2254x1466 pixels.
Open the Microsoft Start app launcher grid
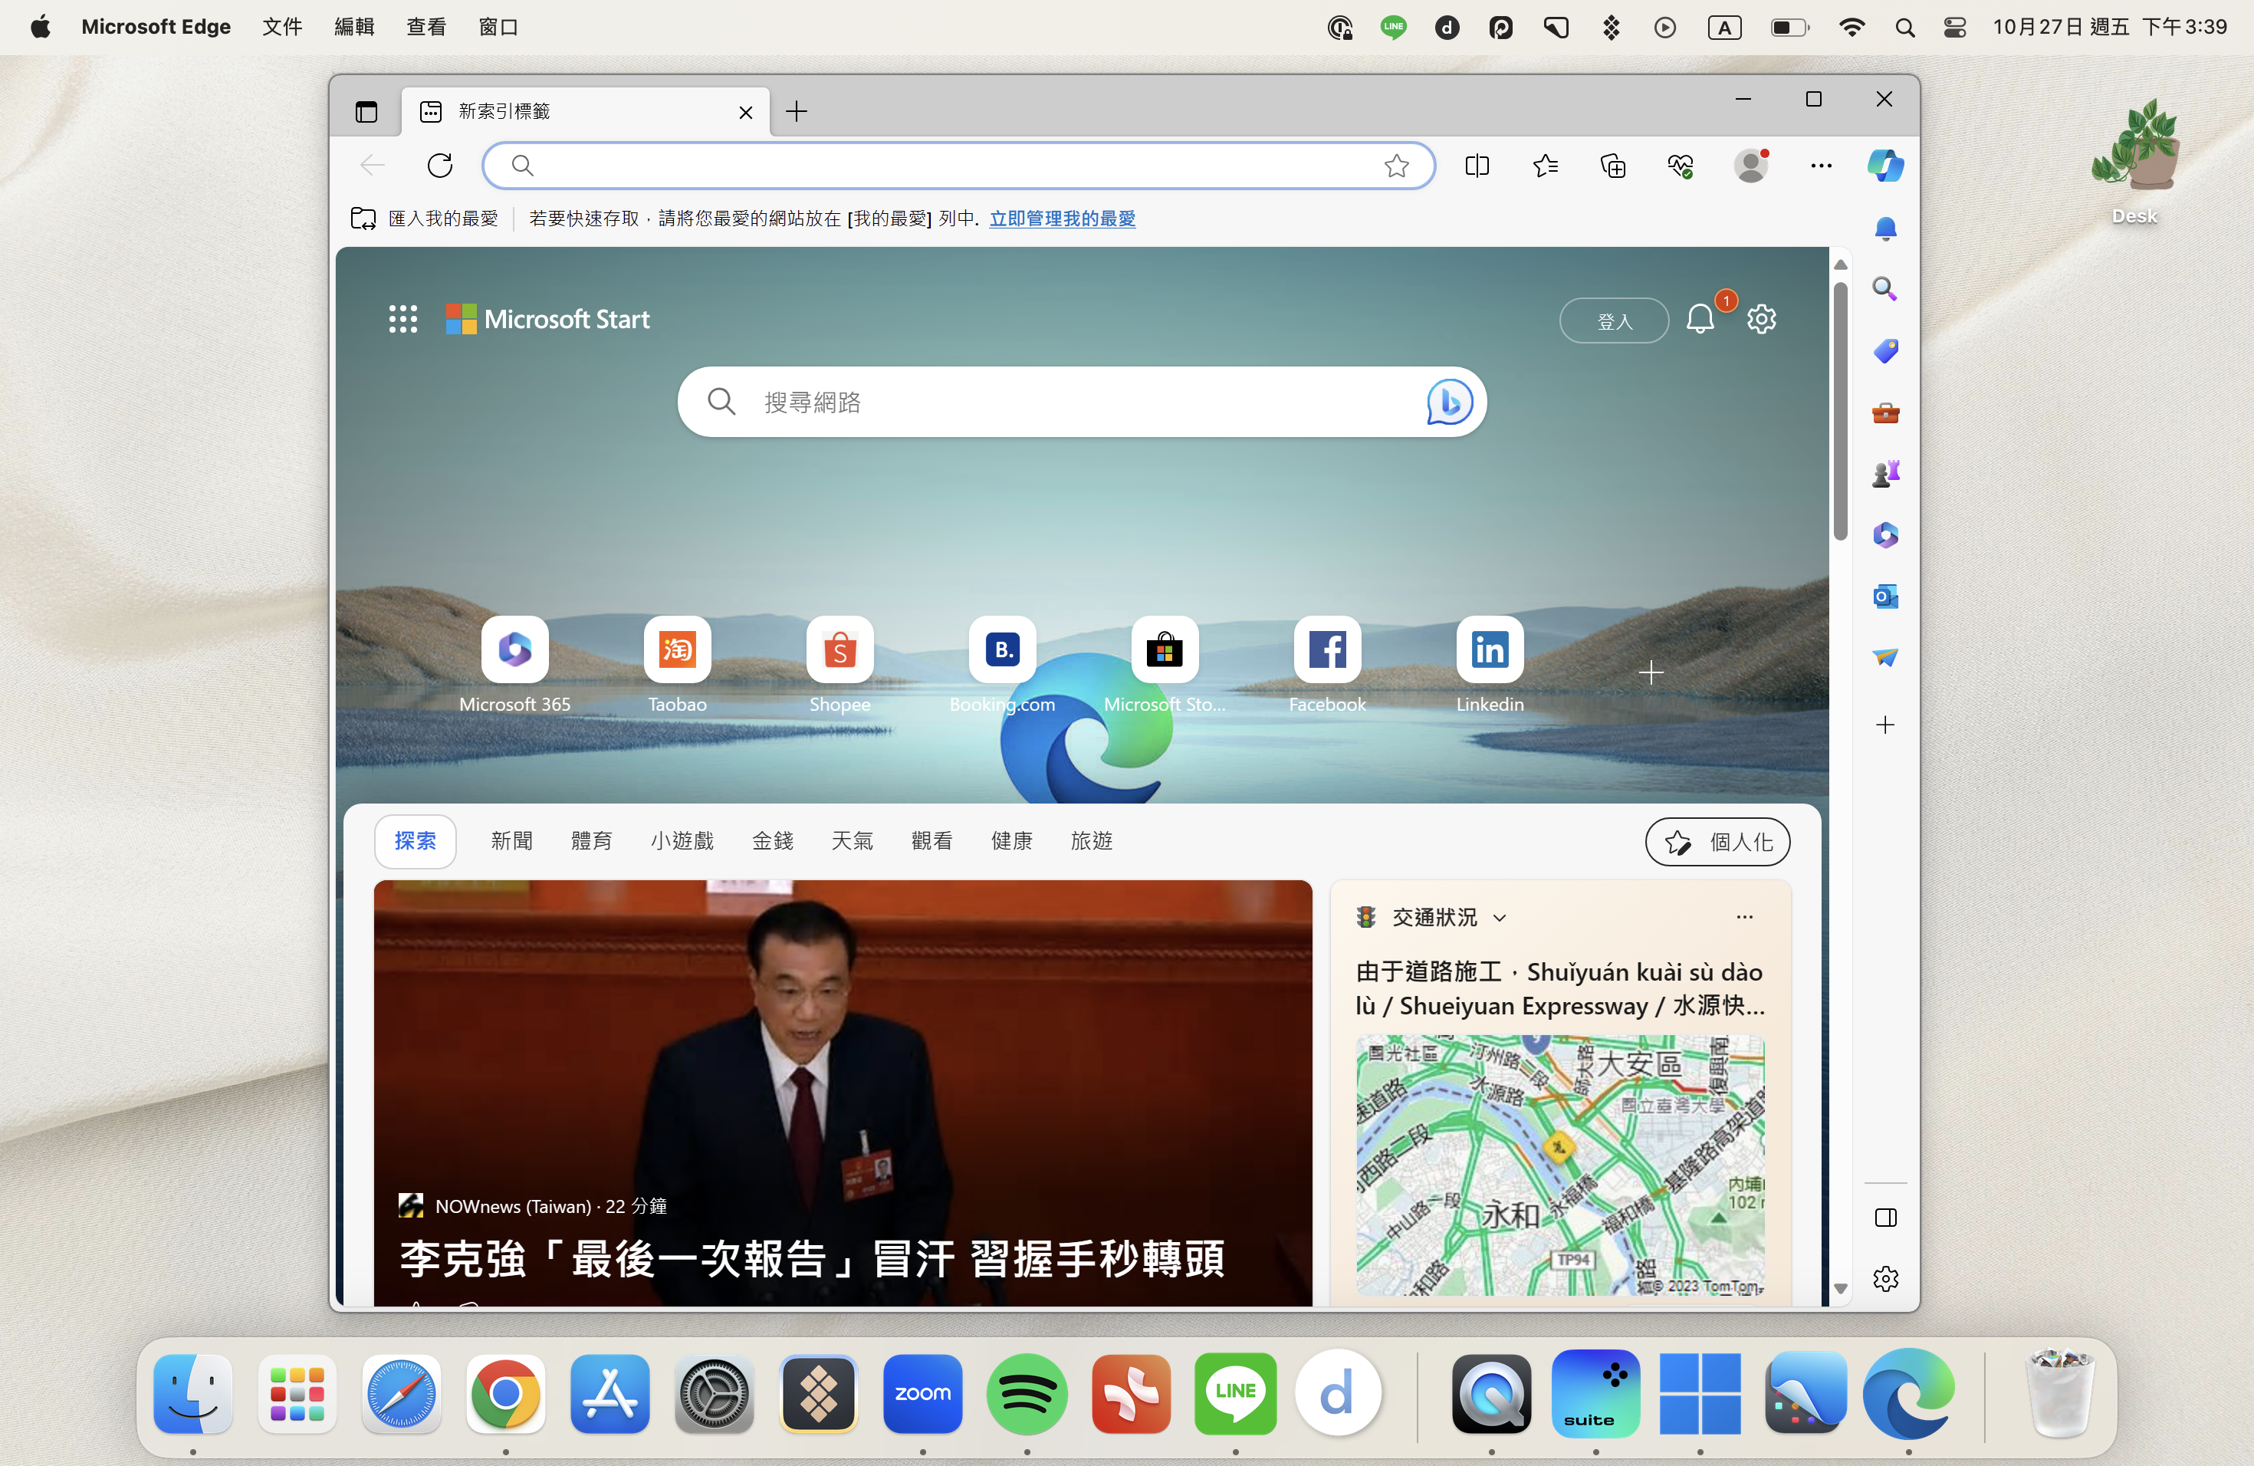403,319
